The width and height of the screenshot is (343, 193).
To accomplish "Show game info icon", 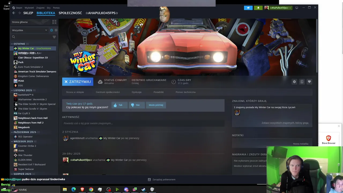I will click(302, 82).
